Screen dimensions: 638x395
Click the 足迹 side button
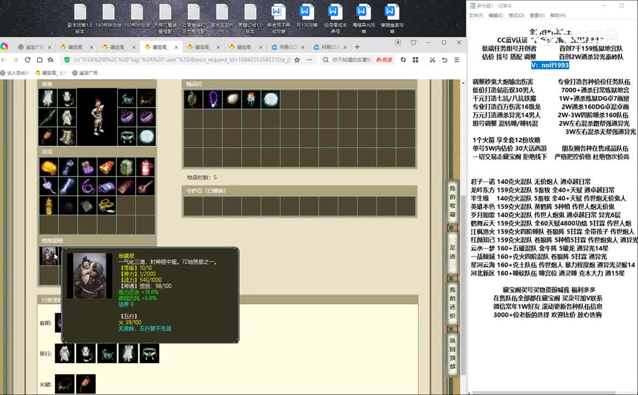(x=452, y=252)
